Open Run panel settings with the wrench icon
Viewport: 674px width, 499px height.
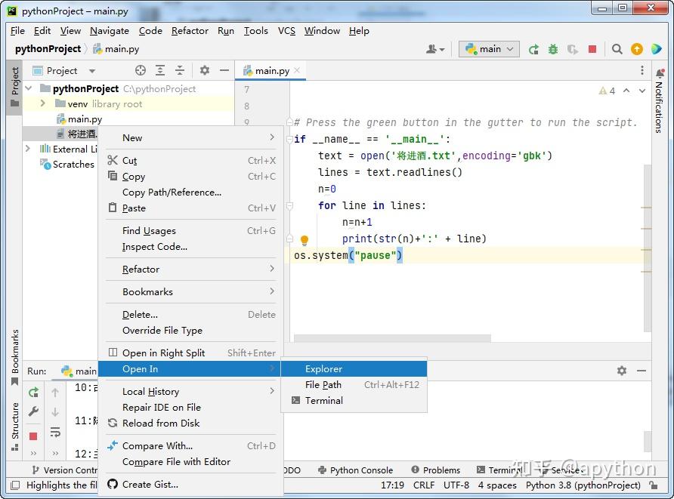click(x=33, y=412)
